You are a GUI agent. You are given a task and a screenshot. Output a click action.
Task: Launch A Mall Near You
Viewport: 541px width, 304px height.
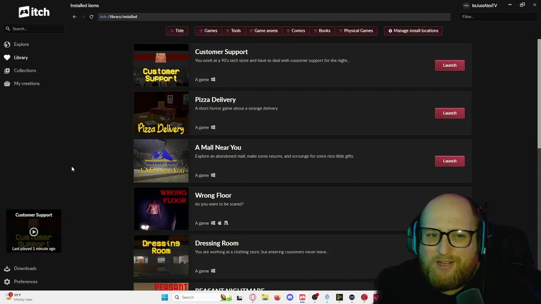point(450,161)
